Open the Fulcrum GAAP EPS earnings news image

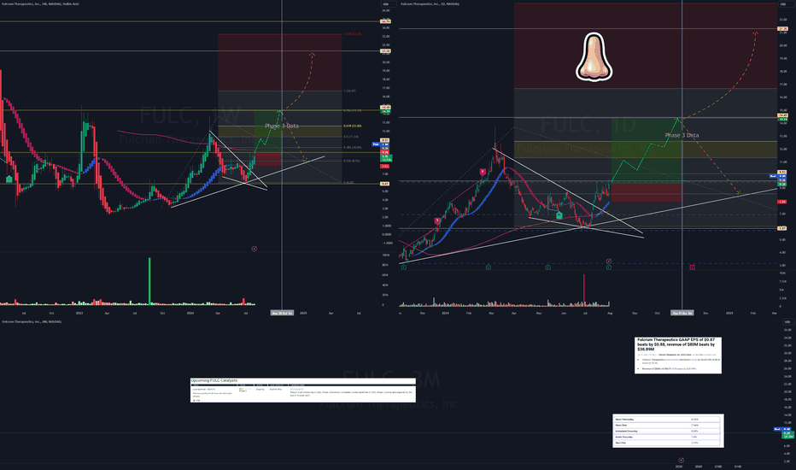678,355
